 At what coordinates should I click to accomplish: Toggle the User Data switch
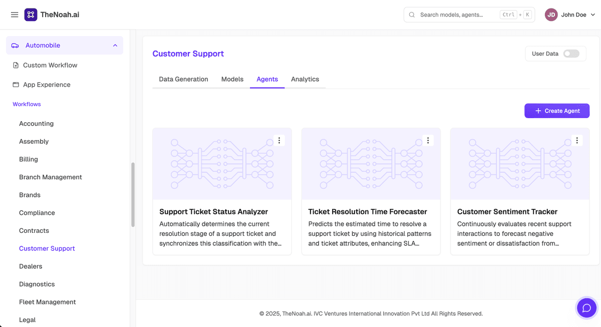571,54
